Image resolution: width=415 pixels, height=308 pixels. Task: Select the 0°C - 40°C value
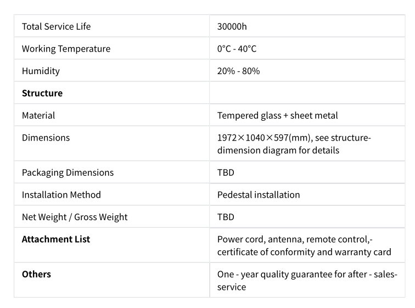237,49
